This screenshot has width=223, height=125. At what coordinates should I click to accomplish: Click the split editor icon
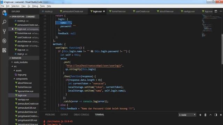(x=216, y=11)
